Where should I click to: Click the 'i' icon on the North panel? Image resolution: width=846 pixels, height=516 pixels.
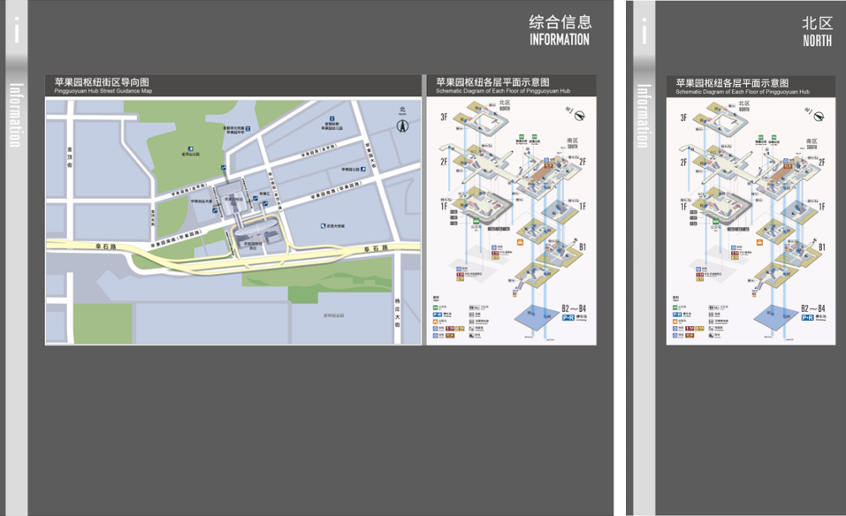[x=644, y=33]
